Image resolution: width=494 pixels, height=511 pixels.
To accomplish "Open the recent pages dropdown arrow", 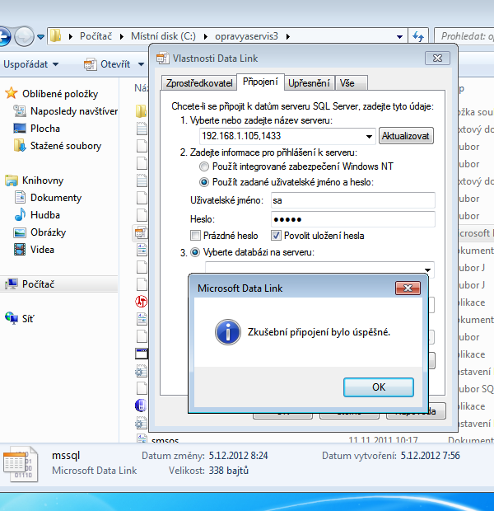I will [40, 37].
